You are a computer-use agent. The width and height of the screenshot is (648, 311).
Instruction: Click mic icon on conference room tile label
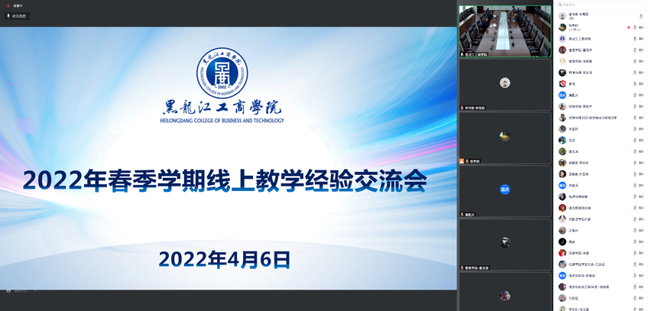pyautogui.click(x=461, y=55)
